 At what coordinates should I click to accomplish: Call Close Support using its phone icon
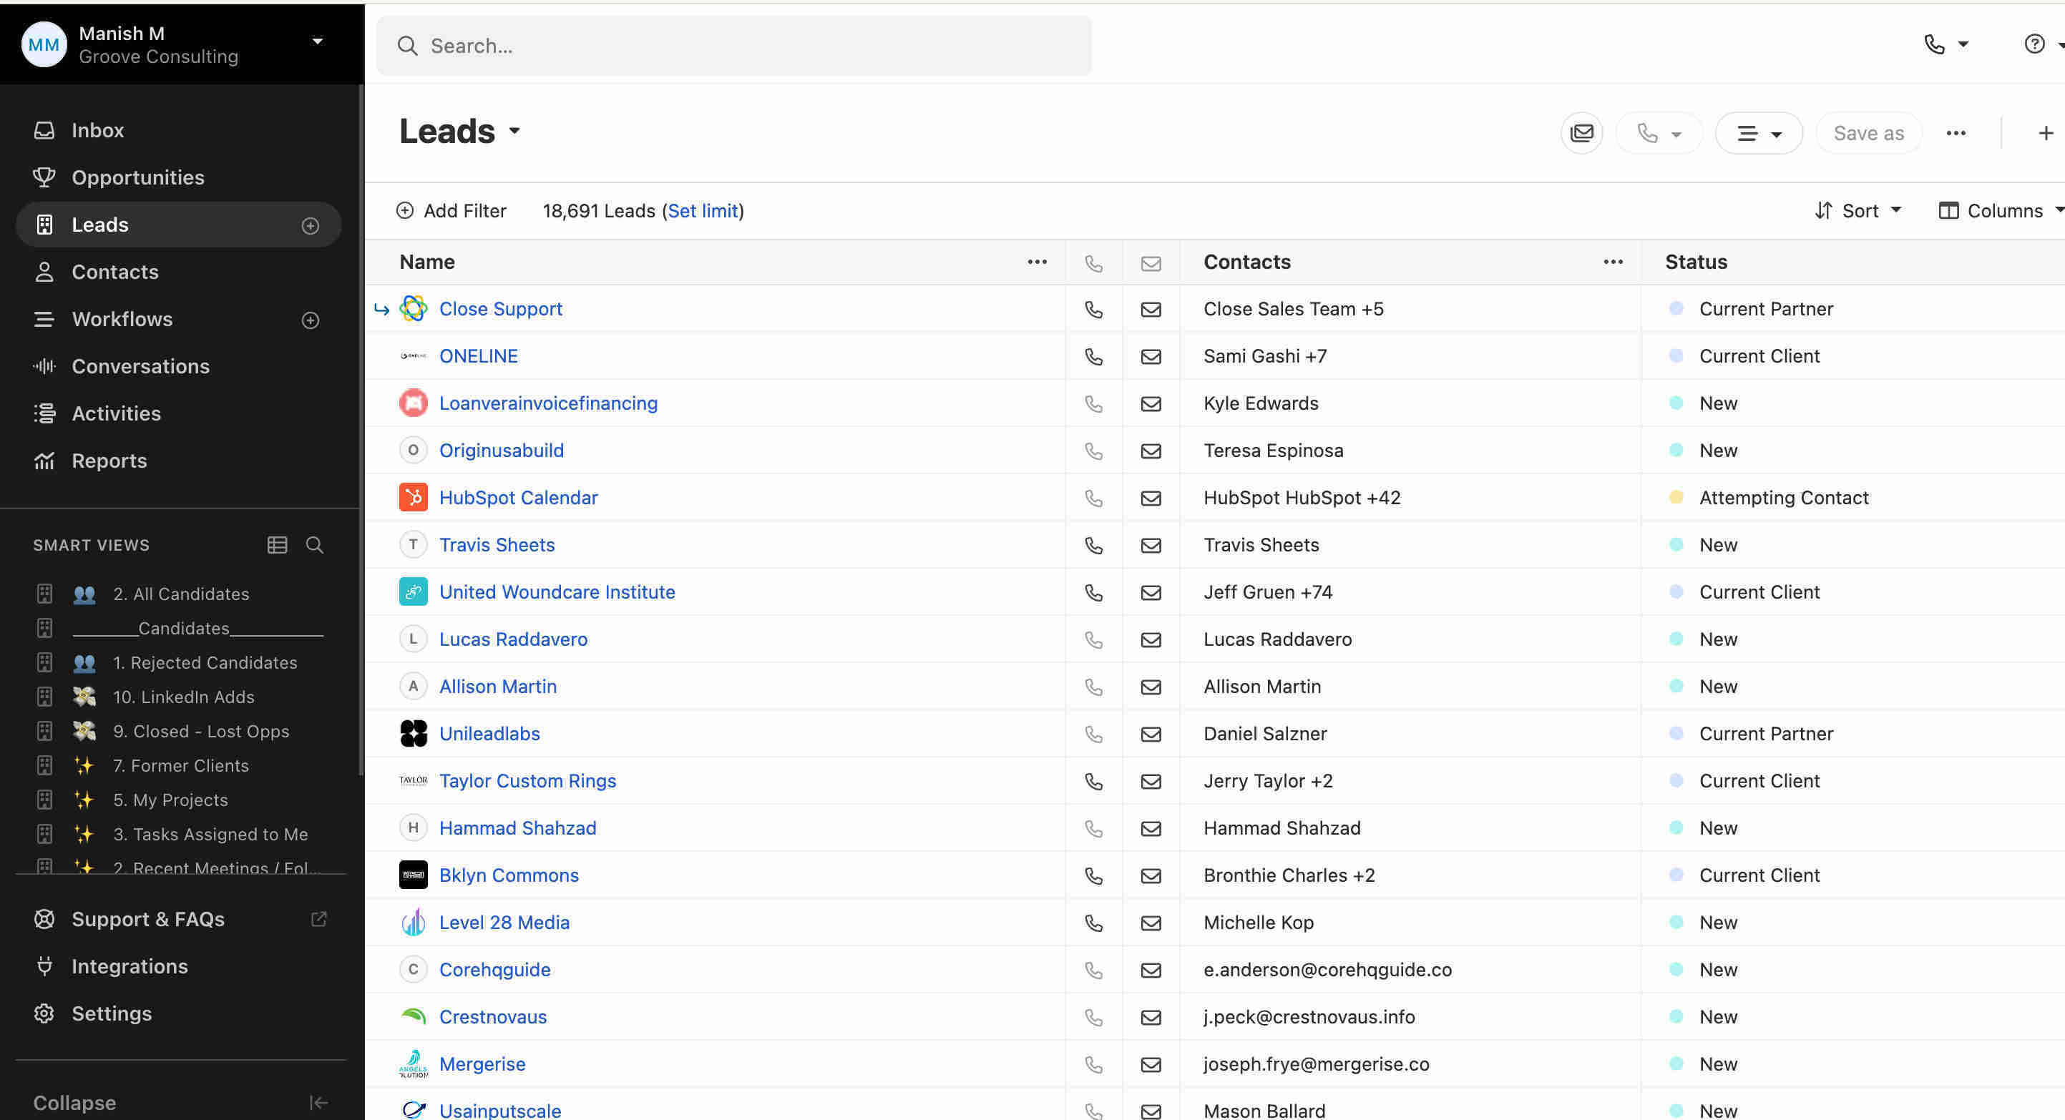coord(1093,309)
